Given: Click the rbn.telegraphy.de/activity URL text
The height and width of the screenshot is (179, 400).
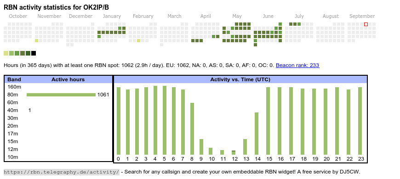Looking at the screenshot, I should click(x=62, y=172).
